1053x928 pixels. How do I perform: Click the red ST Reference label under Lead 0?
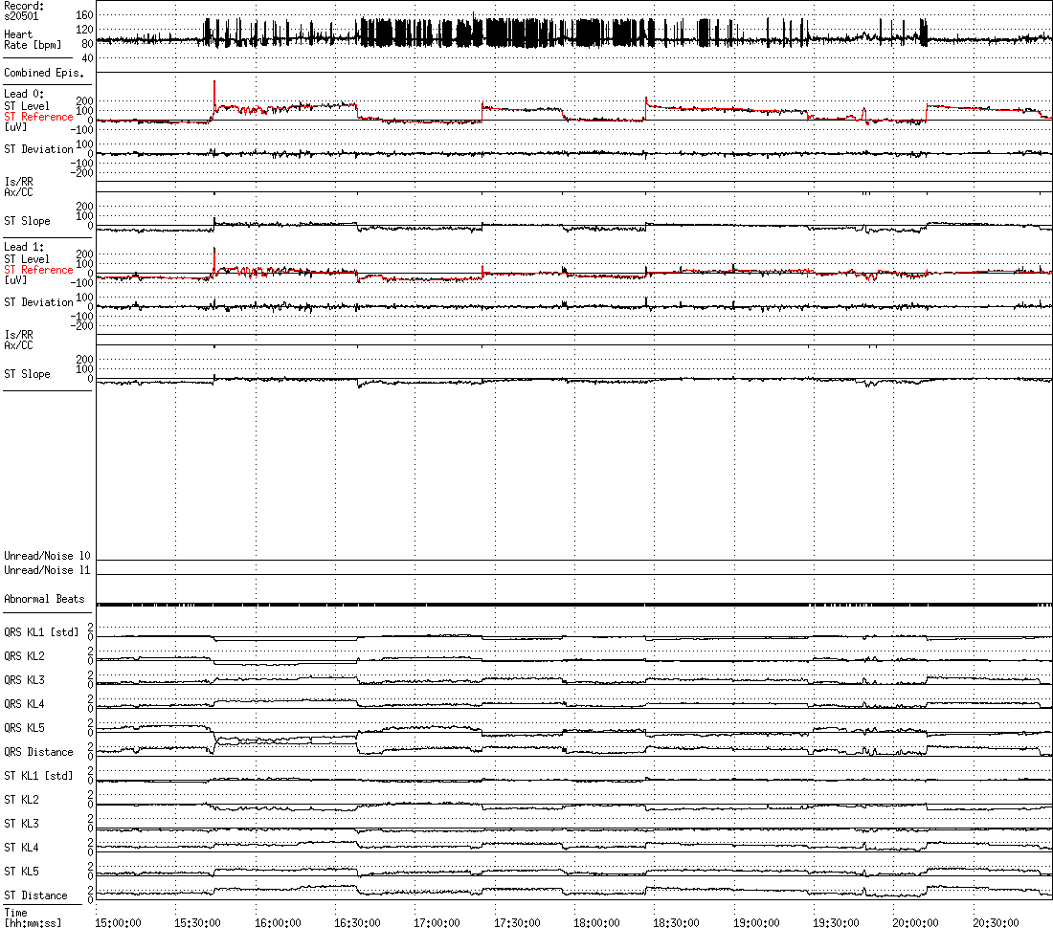tap(38, 117)
